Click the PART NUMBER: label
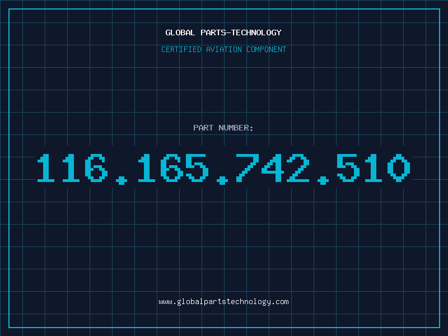Viewport: 448px width, 336px height. pyautogui.click(x=223, y=128)
